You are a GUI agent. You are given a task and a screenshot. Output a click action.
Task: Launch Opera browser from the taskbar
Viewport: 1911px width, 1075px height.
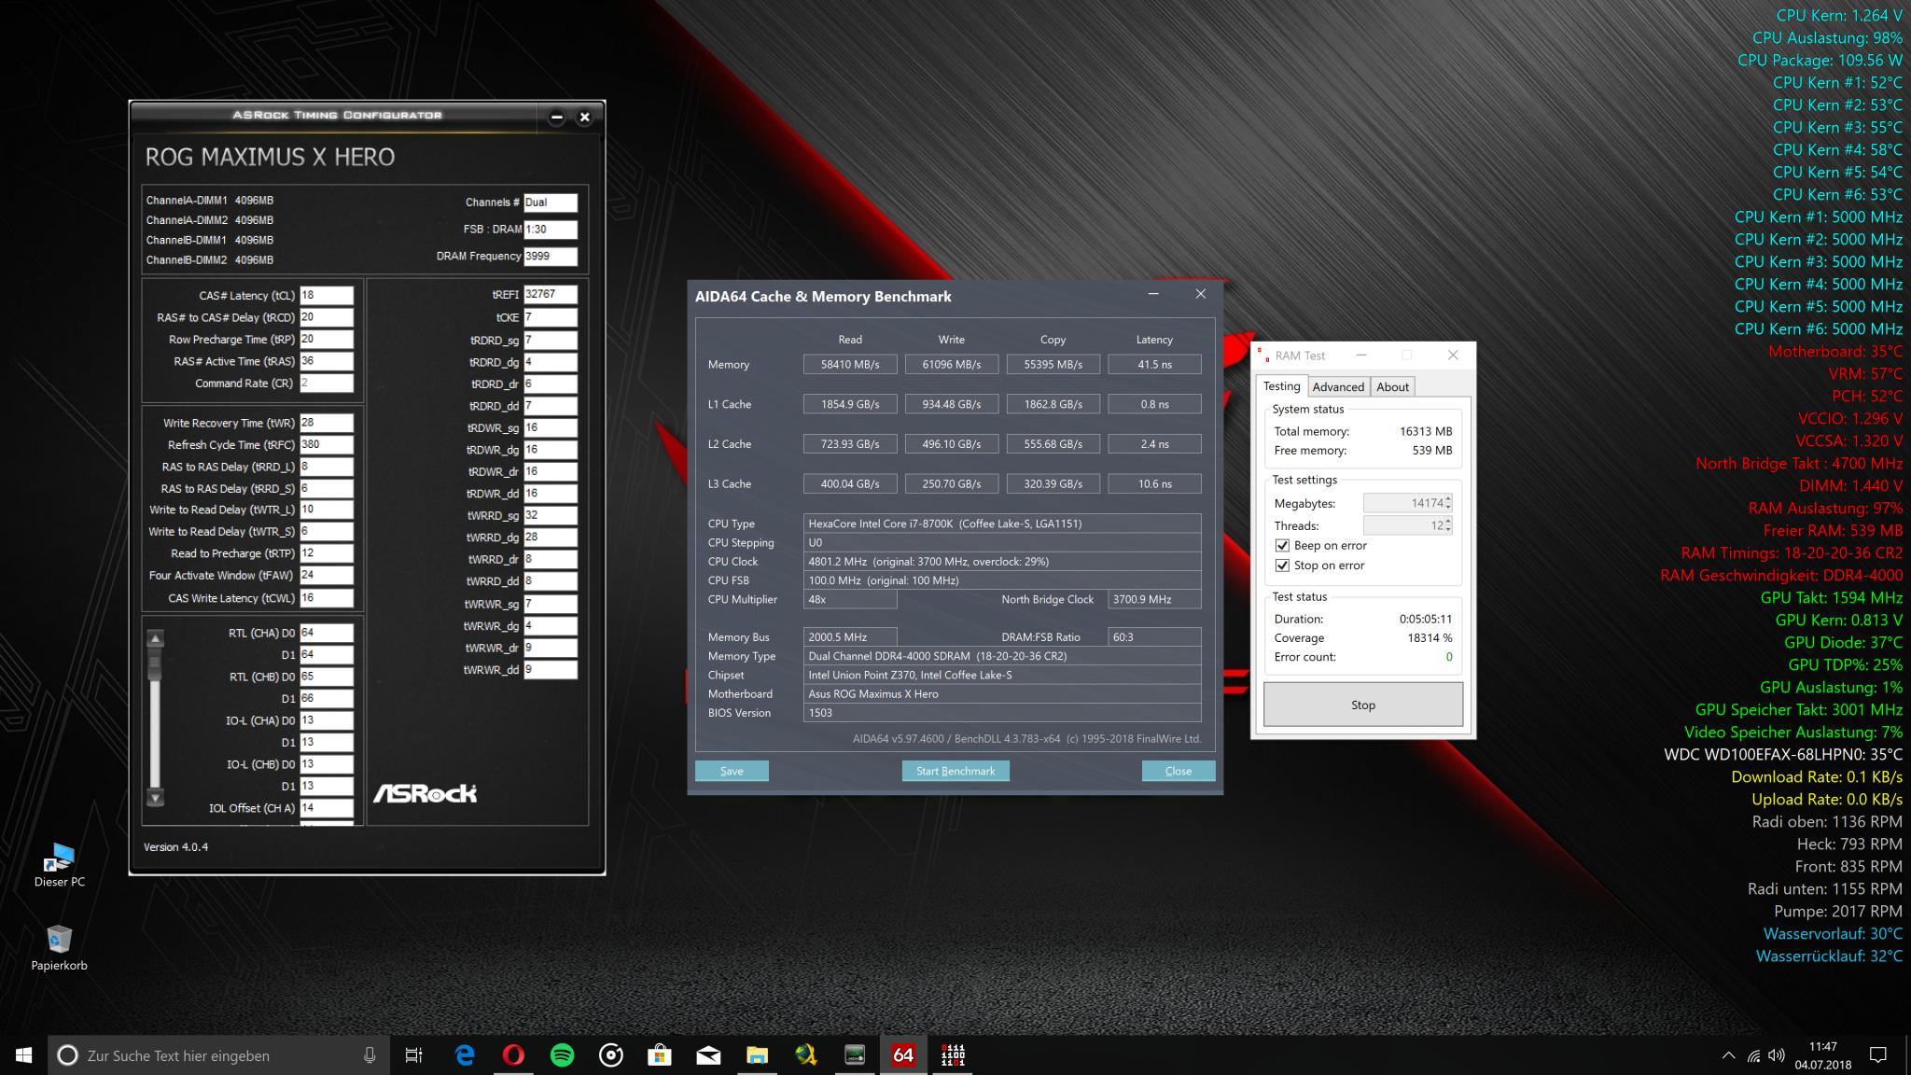pos(513,1055)
